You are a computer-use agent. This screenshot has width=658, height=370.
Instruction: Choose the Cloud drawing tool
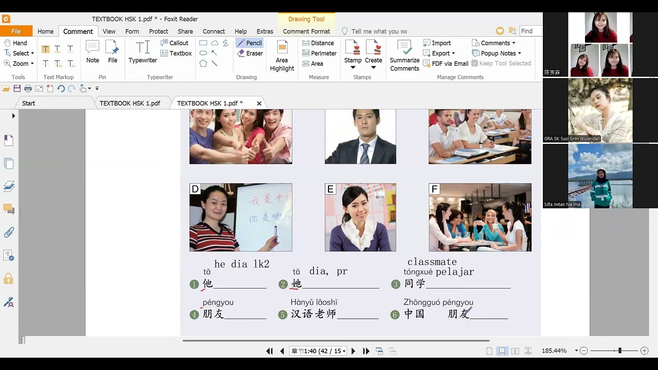(x=214, y=43)
